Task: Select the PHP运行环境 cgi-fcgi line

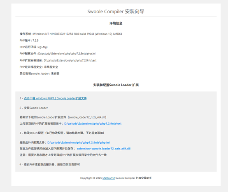Action: pos(34,47)
